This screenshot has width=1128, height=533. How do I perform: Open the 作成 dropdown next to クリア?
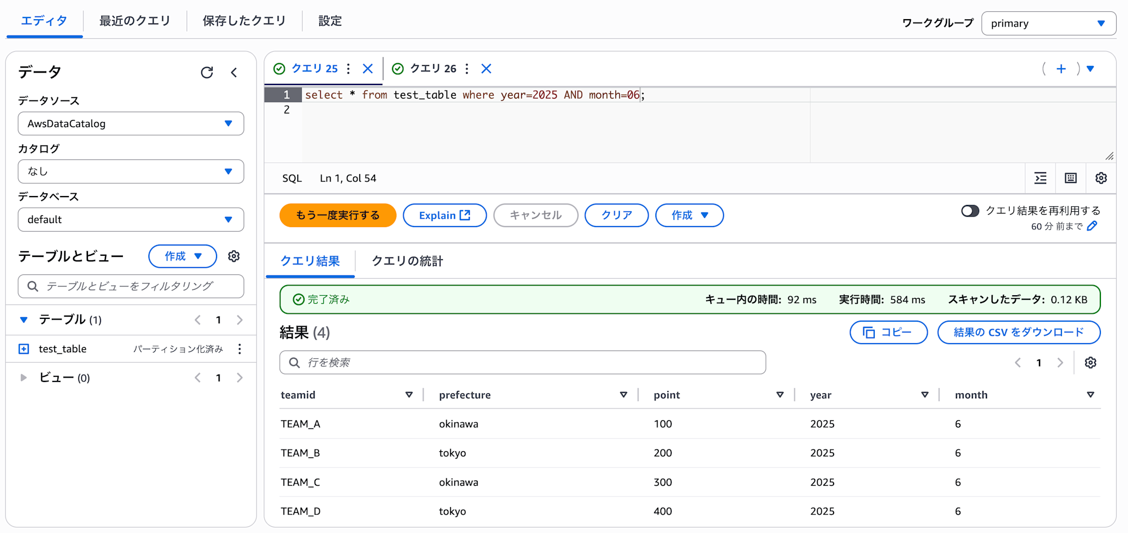coord(689,215)
